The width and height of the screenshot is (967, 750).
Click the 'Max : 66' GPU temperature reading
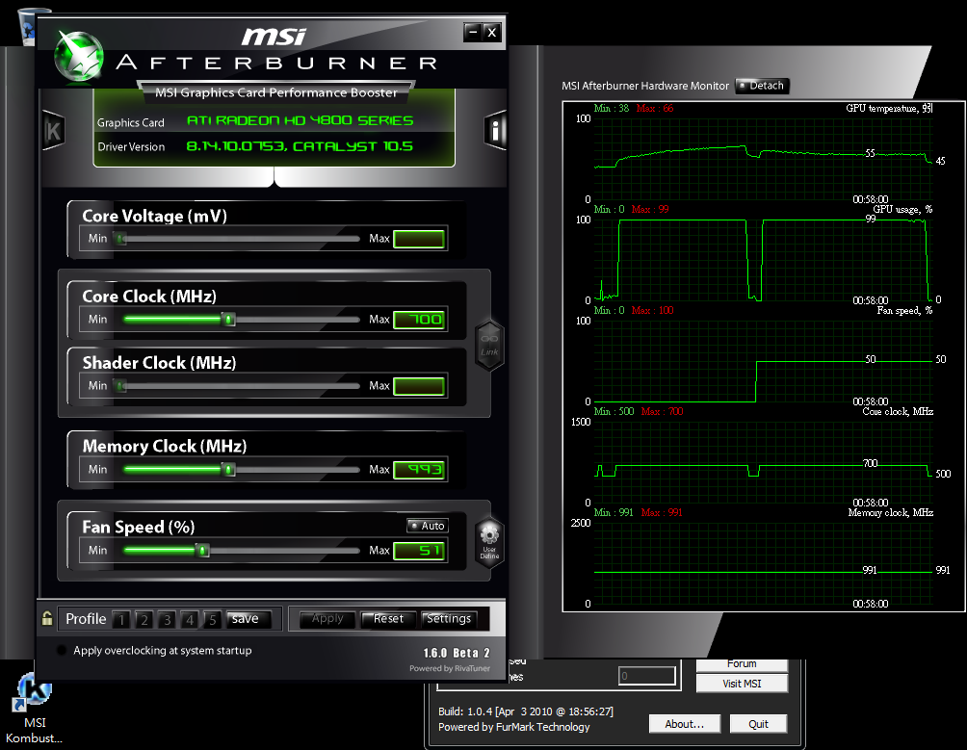click(654, 108)
